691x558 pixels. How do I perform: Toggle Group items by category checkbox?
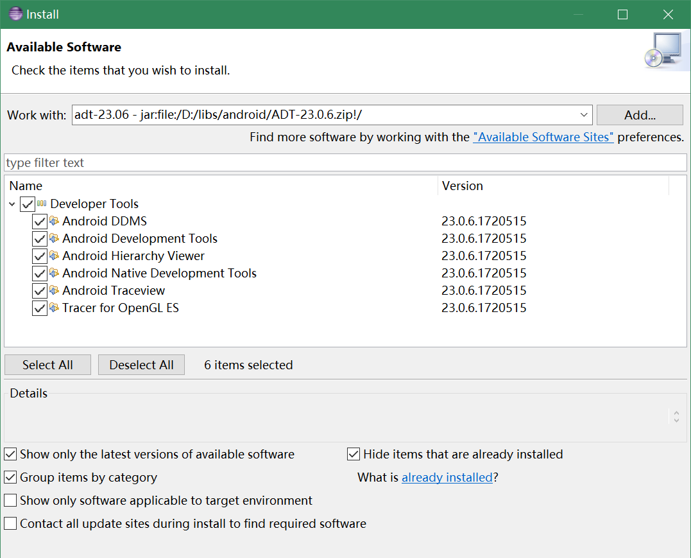pos(10,478)
